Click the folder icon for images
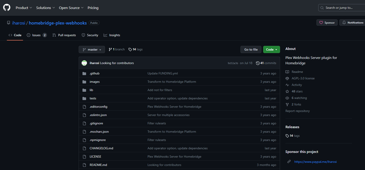The height and width of the screenshot is (170, 365). pyautogui.click(x=84, y=82)
